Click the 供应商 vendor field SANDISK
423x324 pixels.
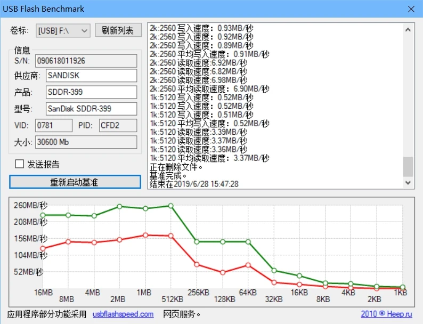[x=91, y=76]
